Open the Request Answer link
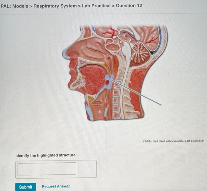This screenshot has width=207, height=191. click(x=56, y=186)
